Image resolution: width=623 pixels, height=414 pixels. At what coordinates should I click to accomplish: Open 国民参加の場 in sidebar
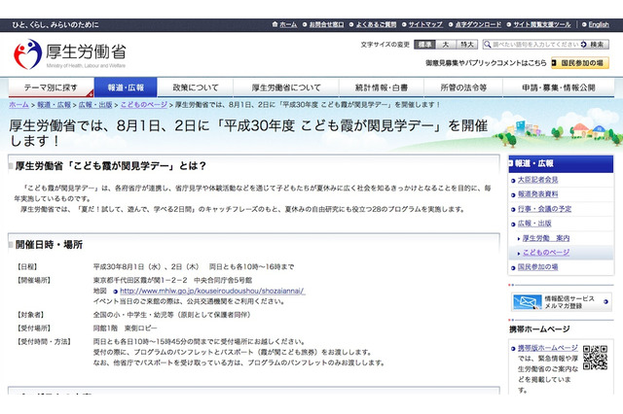[537, 267]
